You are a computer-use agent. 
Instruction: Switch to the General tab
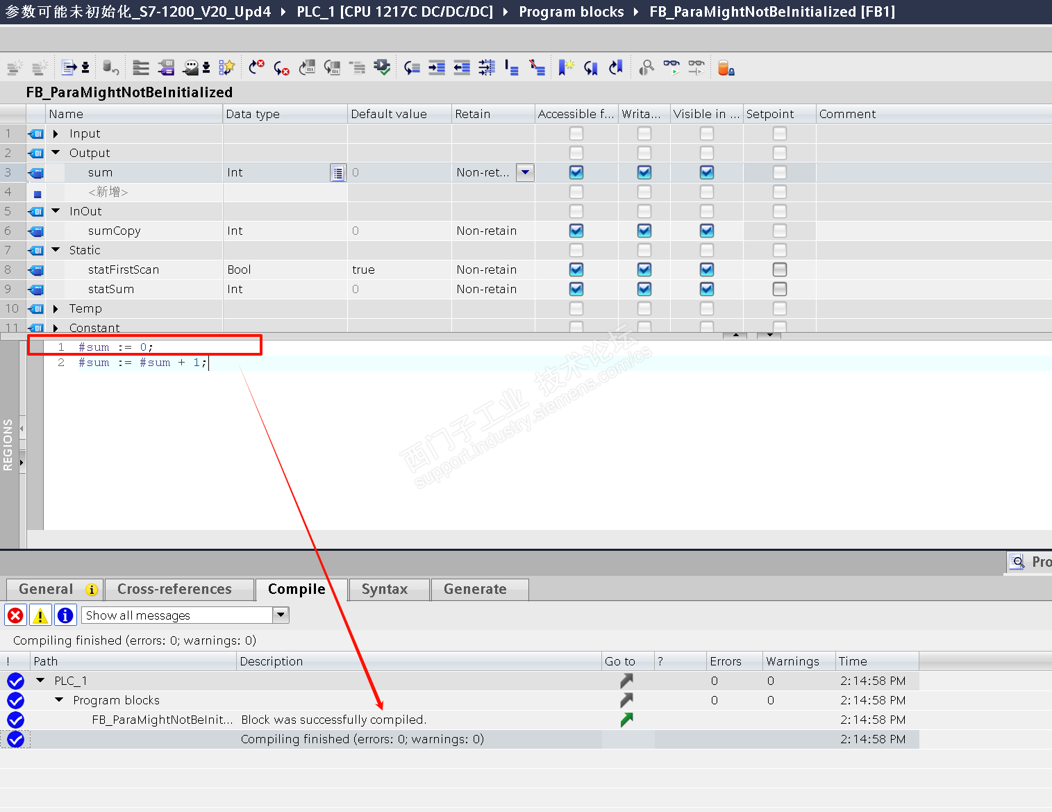coord(55,589)
